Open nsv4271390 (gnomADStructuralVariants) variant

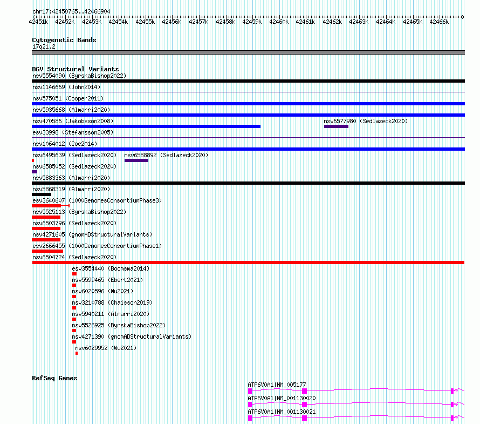point(132,336)
